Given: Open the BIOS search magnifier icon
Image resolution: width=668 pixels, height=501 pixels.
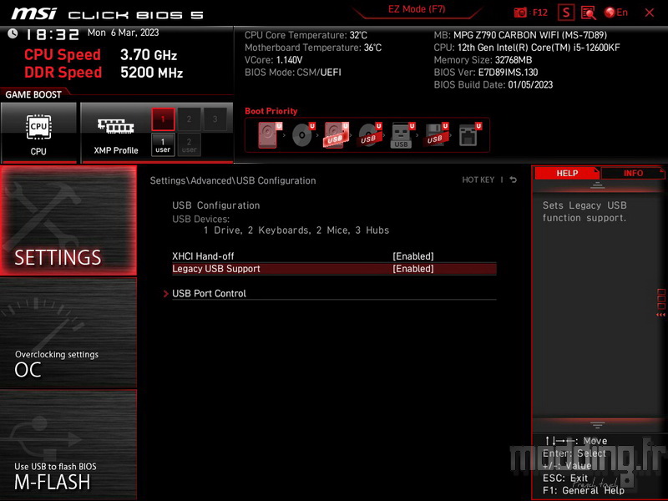Looking at the screenshot, I should (589, 13).
